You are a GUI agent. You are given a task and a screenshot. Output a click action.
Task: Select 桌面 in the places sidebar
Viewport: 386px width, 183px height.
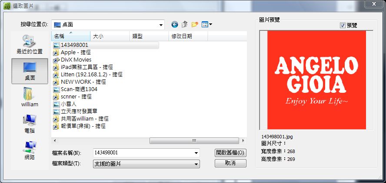tap(30, 71)
